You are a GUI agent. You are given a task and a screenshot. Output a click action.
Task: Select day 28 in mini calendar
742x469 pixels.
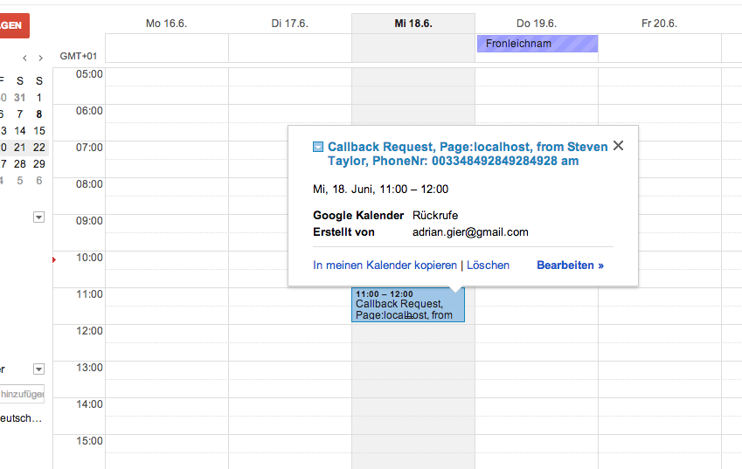[19, 164]
